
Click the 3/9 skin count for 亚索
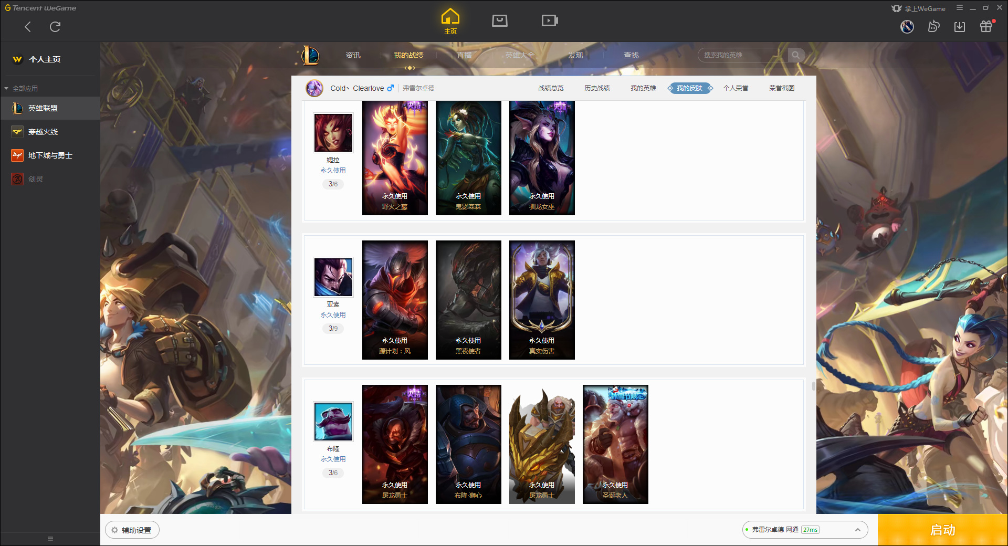[x=333, y=329]
